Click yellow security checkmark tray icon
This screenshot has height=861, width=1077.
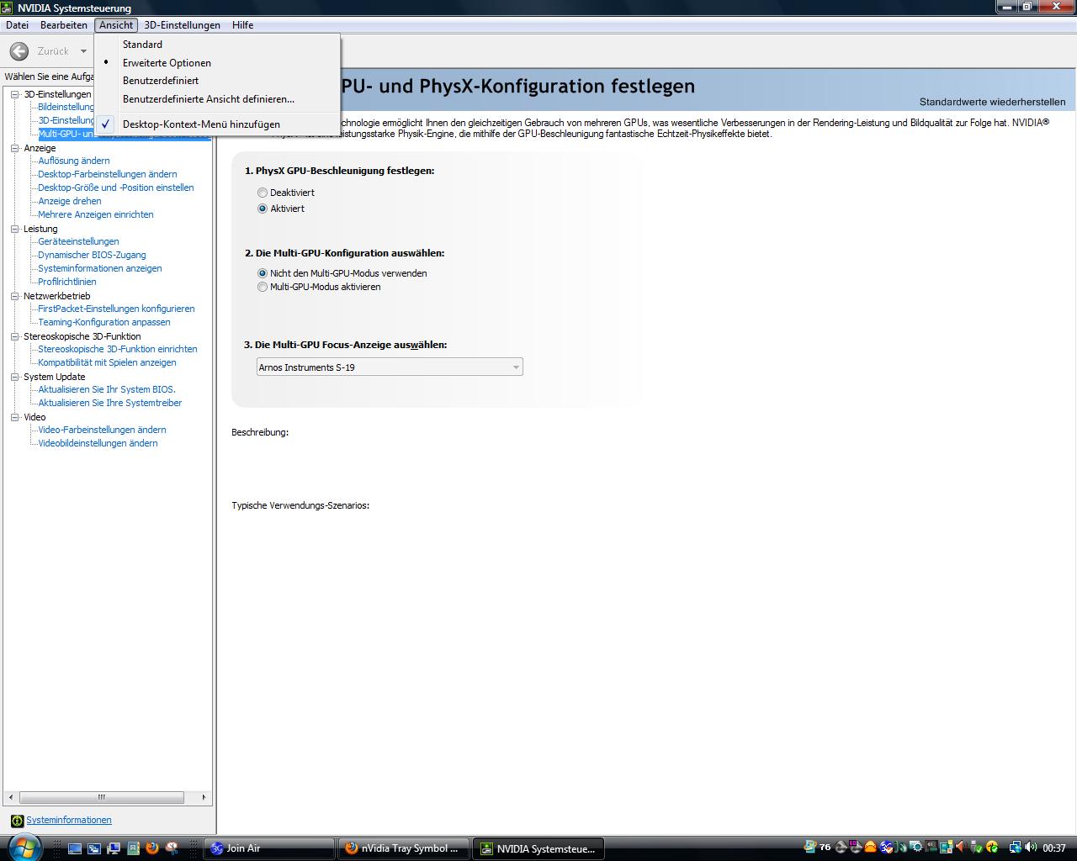pyautogui.click(x=992, y=848)
